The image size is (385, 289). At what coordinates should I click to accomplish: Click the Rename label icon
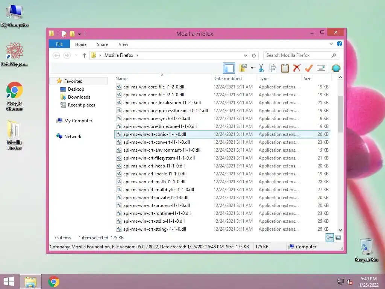(321, 68)
